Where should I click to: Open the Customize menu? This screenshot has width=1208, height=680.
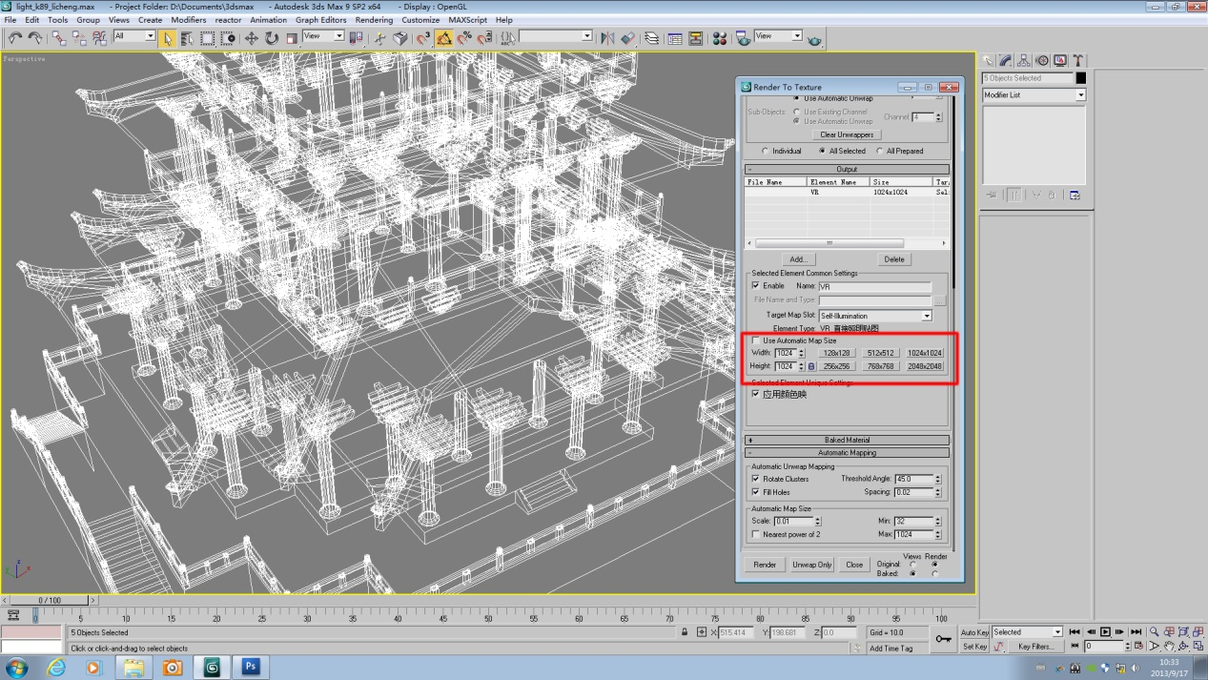coord(420,19)
